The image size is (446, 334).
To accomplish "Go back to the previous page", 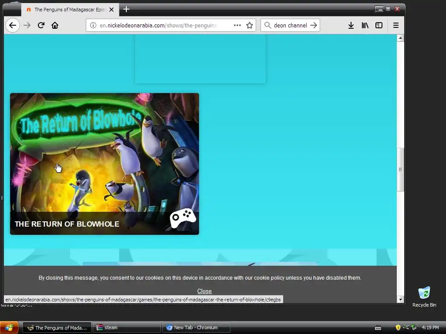I will click(13, 25).
